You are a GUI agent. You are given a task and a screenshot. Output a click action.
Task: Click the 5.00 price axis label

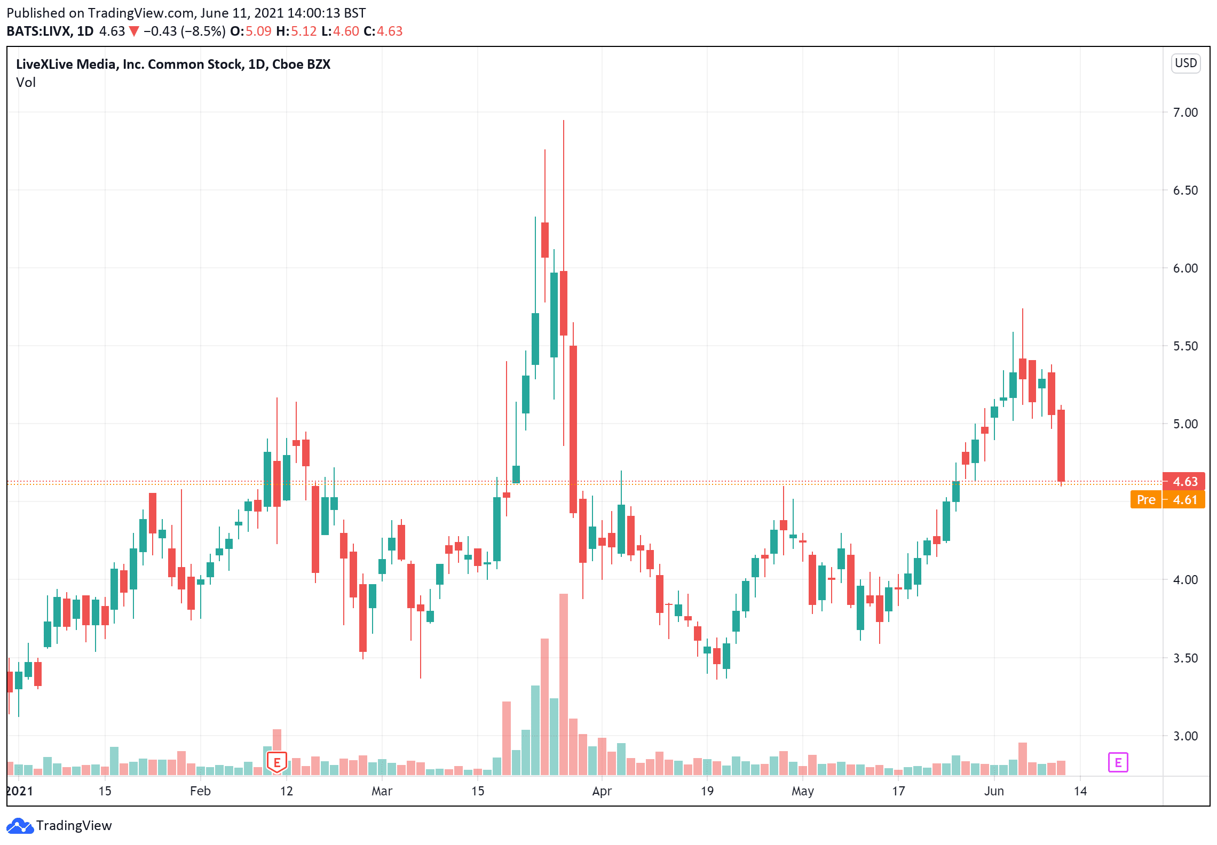pyautogui.click(x=1185, y=424)
